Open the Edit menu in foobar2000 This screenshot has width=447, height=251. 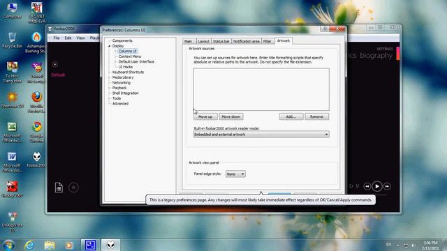pos(68,38)
